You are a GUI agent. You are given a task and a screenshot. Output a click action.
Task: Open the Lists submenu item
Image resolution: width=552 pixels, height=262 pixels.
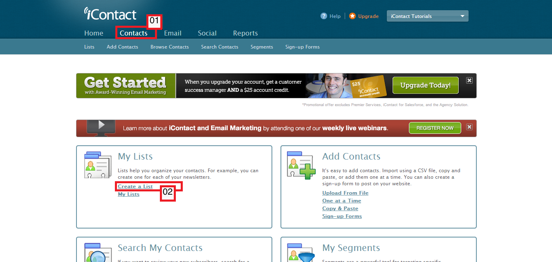click(x=89, y=47)
